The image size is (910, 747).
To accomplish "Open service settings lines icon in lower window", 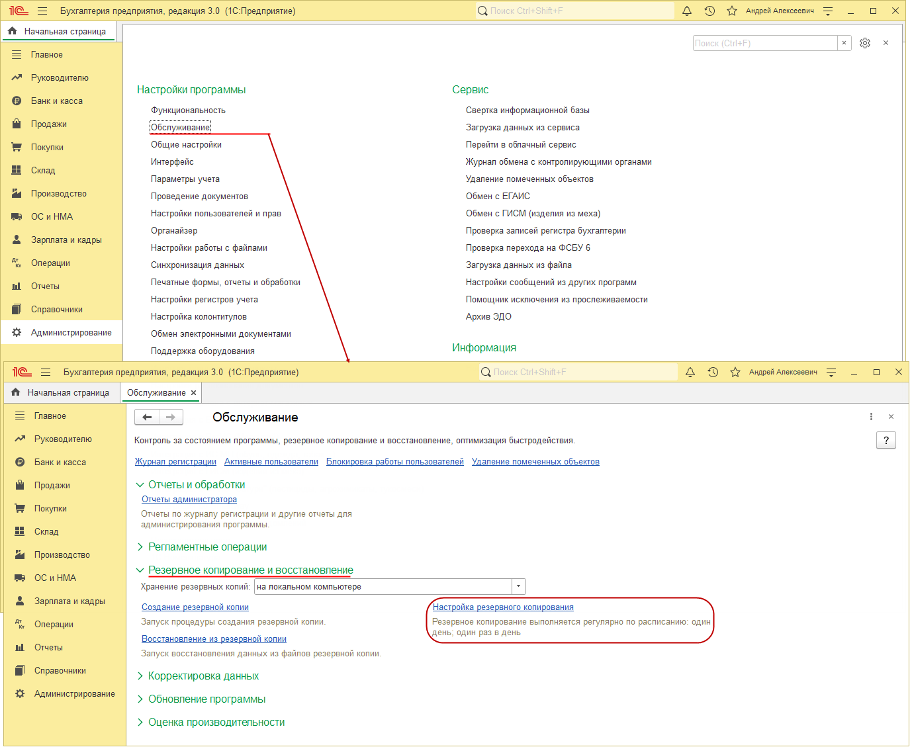I will click(x=831, y=373).
